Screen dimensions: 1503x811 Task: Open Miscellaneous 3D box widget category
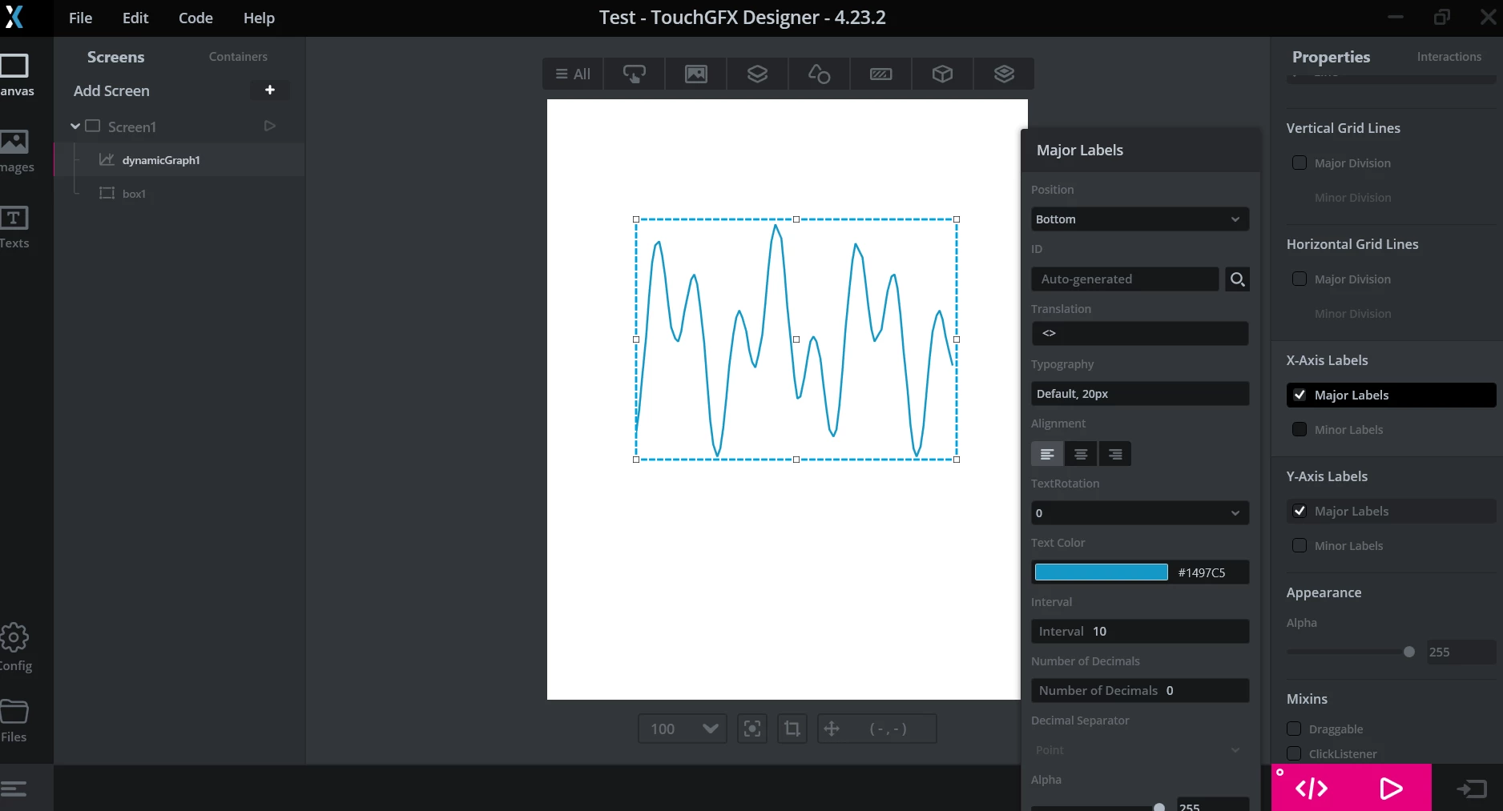point(943,74)
